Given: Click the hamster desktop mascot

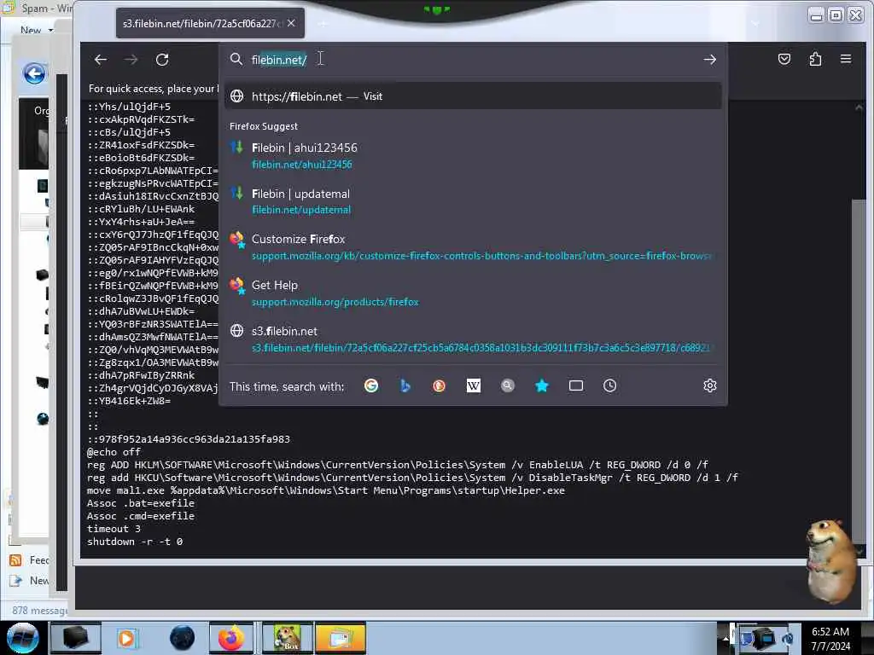Looking at the screenshot, I should pos(831,561).
